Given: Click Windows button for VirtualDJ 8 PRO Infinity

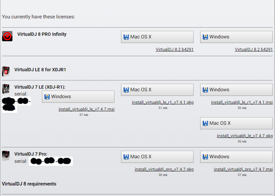Looking at the screenshot, I should 236,37.
